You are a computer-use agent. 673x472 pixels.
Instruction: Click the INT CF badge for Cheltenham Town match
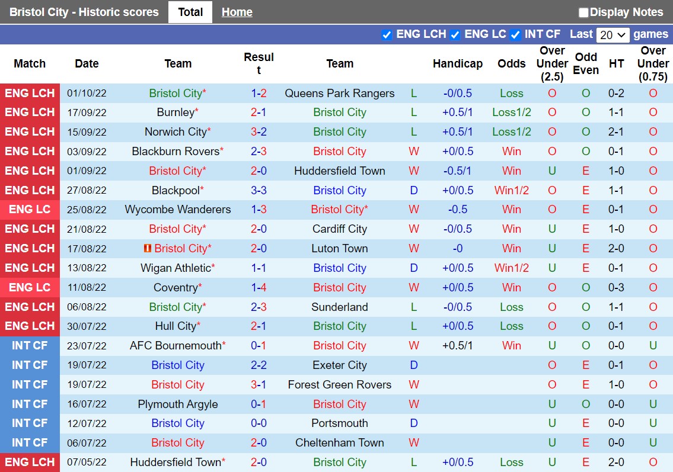coord(30,442)
